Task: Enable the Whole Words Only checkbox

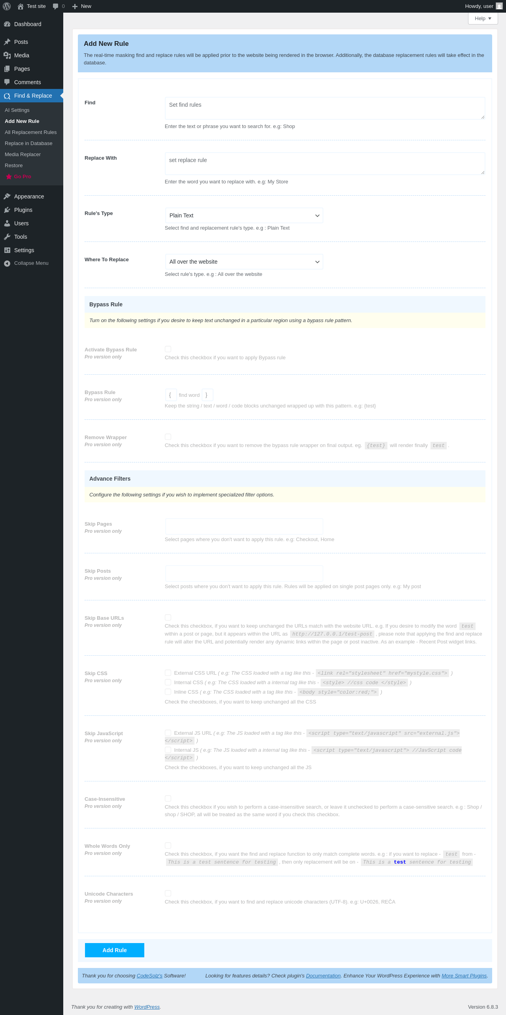Action: coord(168,845)
